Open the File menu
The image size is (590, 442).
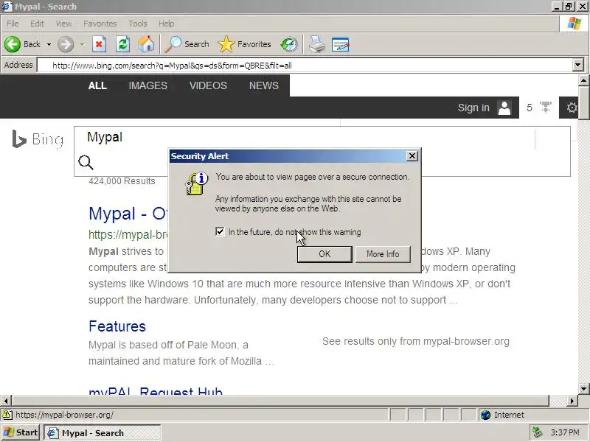(13, 24)
